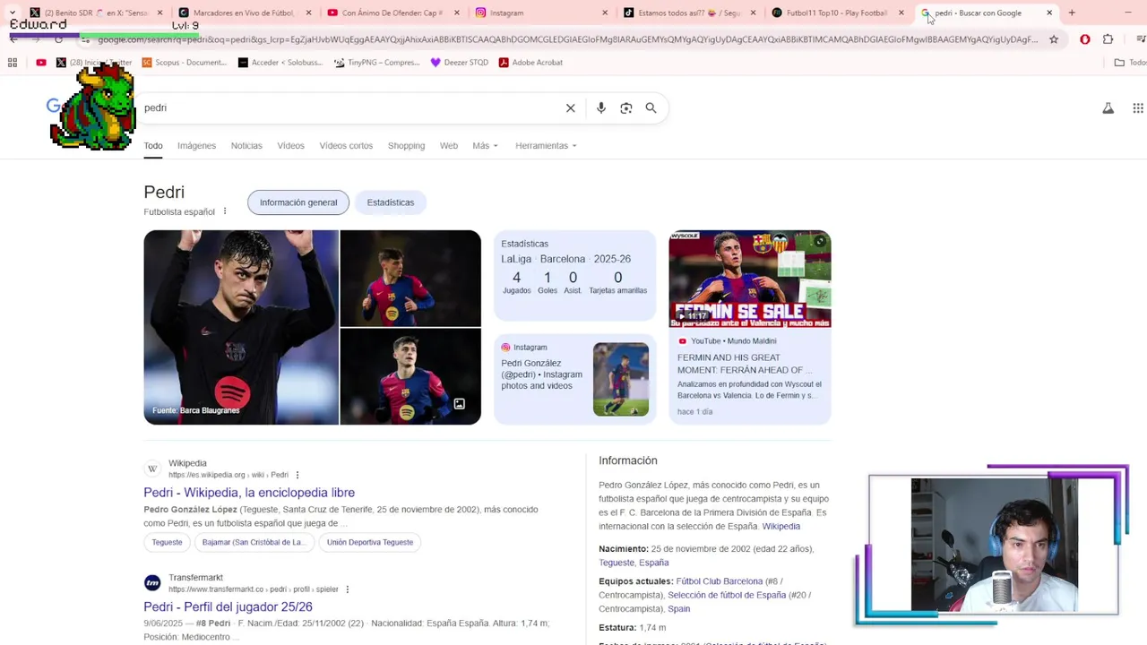1147x645 pixels.
Task: Switch to Imágenes search tab
Action: pyautogui.click(x=196, y=145)
